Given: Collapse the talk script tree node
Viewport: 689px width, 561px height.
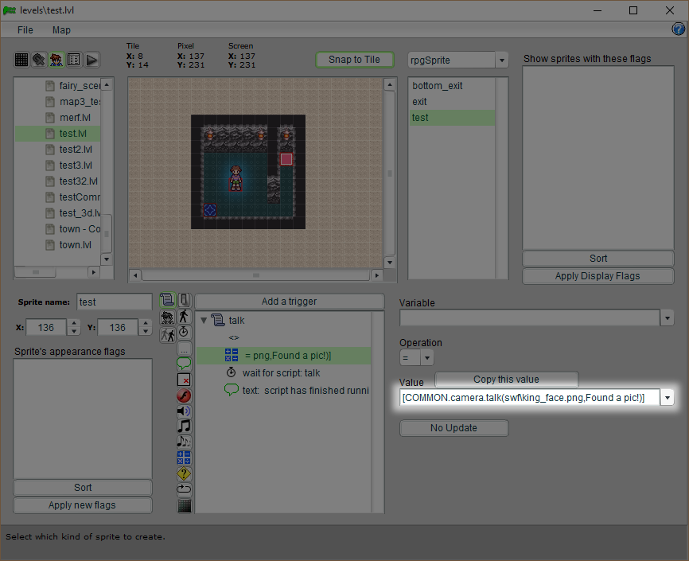Looking at the screenshot, I should [204, 321].
